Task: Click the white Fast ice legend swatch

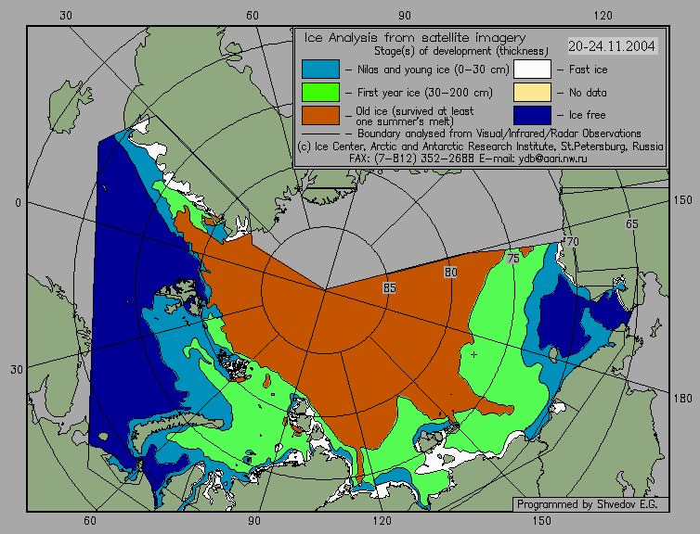Action: tap(532, 70)
